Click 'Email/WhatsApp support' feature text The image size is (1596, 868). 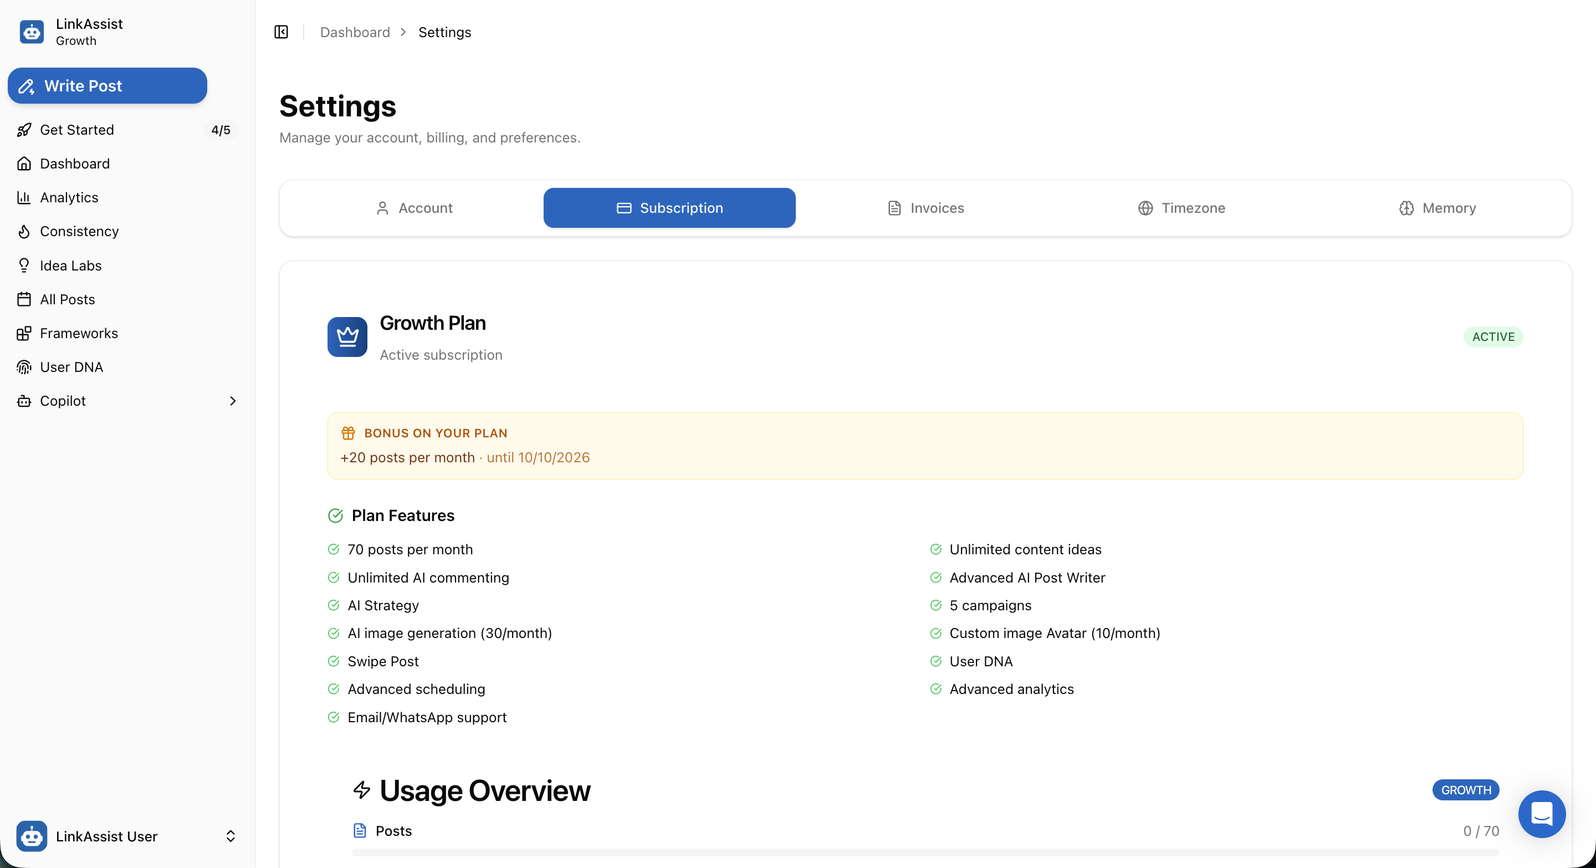pyautogui.click(x=427, y=717)
